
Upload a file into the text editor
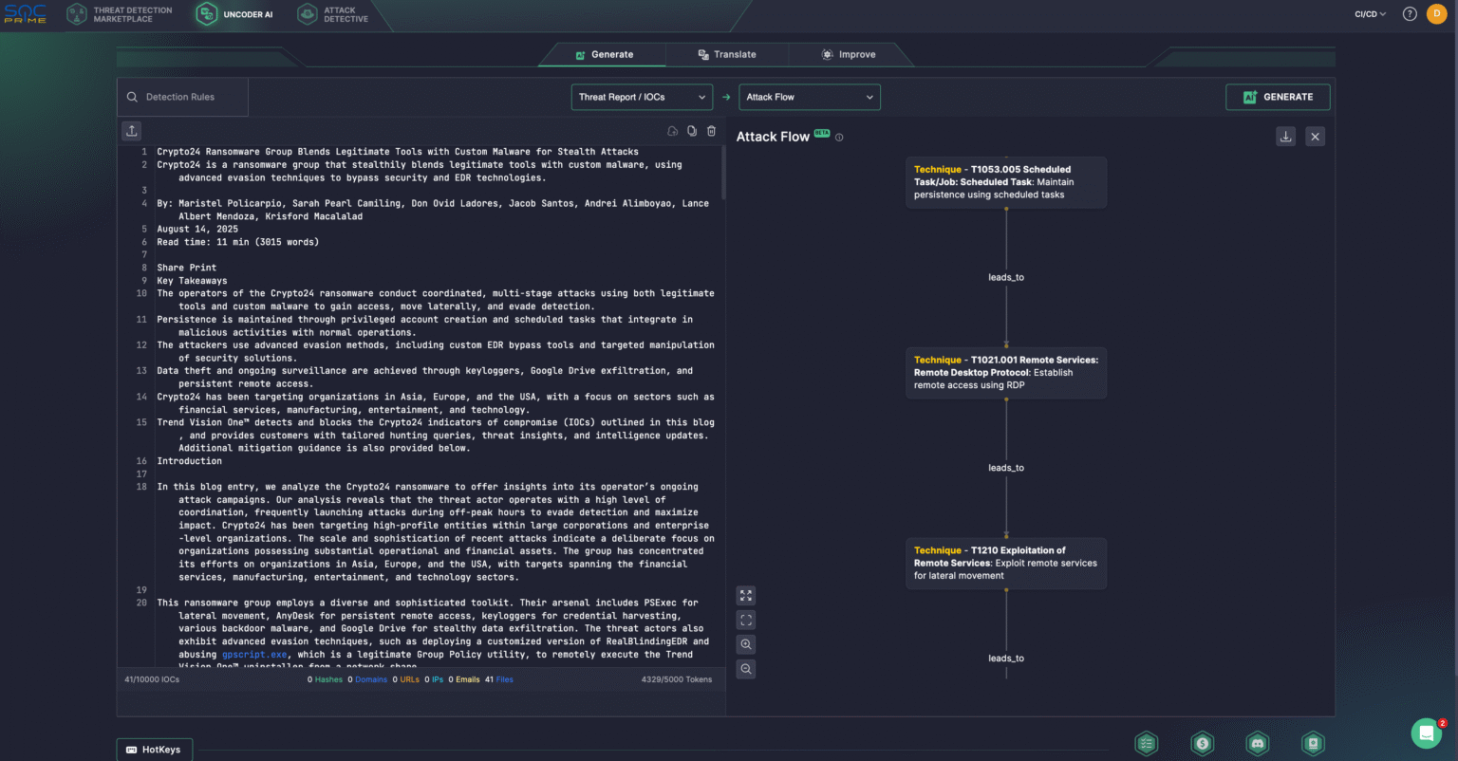pos(131,130)
